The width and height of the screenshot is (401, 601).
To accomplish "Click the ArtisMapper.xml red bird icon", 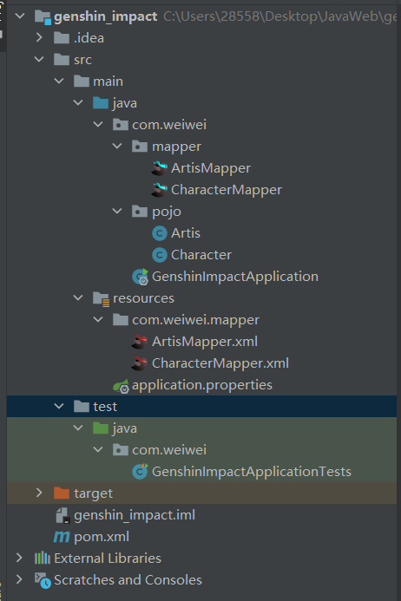I will (x=139, y=342).
